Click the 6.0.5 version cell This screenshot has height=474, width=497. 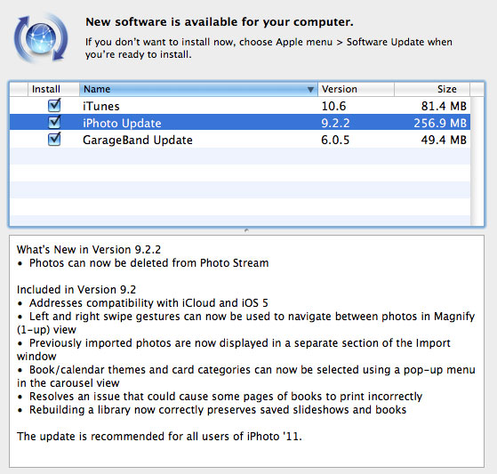(335, 141)
